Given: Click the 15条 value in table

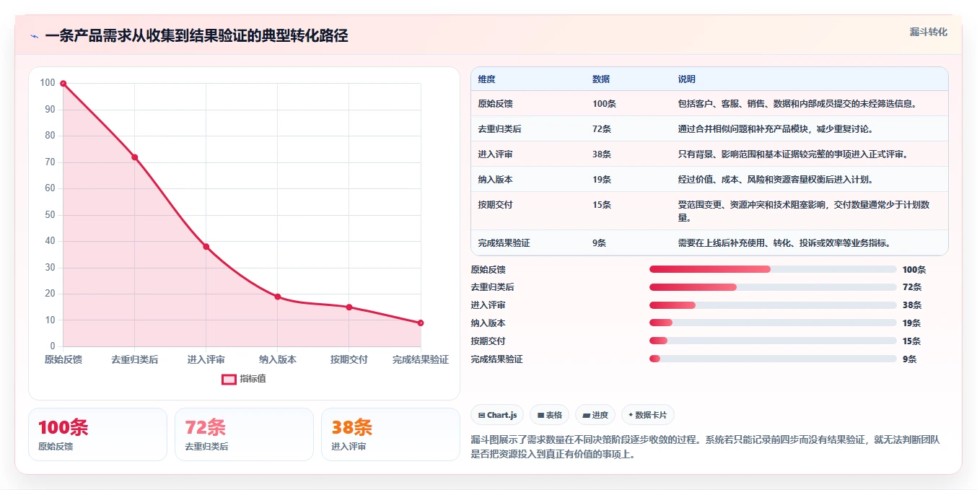Looking at the screenshot, I should (602, 205).
